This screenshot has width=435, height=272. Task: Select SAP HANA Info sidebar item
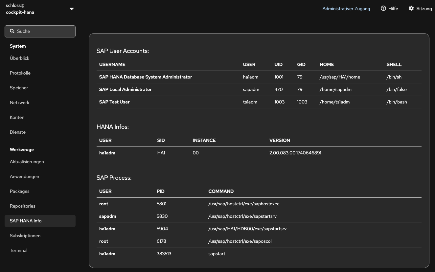pos(40,221)
